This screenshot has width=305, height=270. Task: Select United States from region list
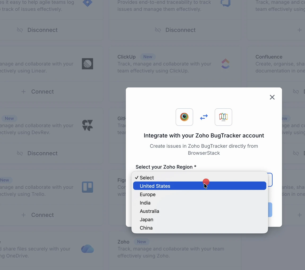click(199, 186)
